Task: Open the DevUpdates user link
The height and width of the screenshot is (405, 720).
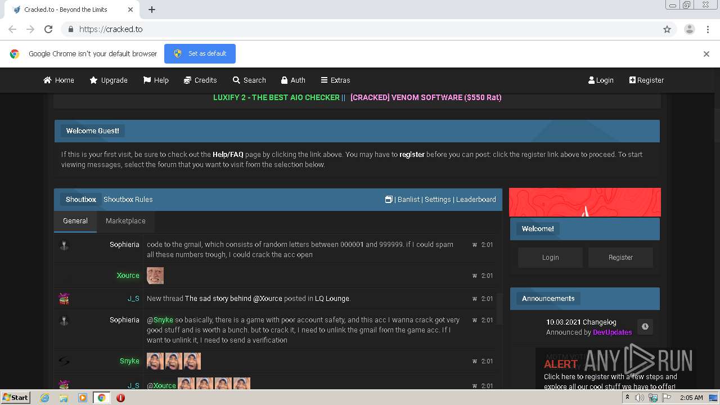Action: [612, 332]
